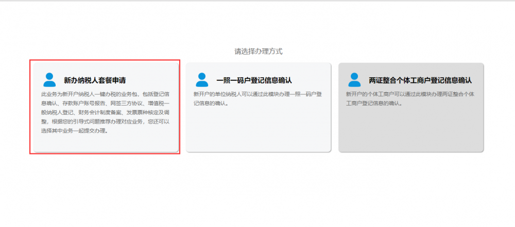The height and width of the screenshot is (227, 515).
Task: Open the 新办纳税人套餐申请 title
Action: [95, 81]
